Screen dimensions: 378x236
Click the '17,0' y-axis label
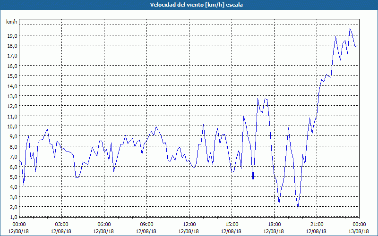12,56
